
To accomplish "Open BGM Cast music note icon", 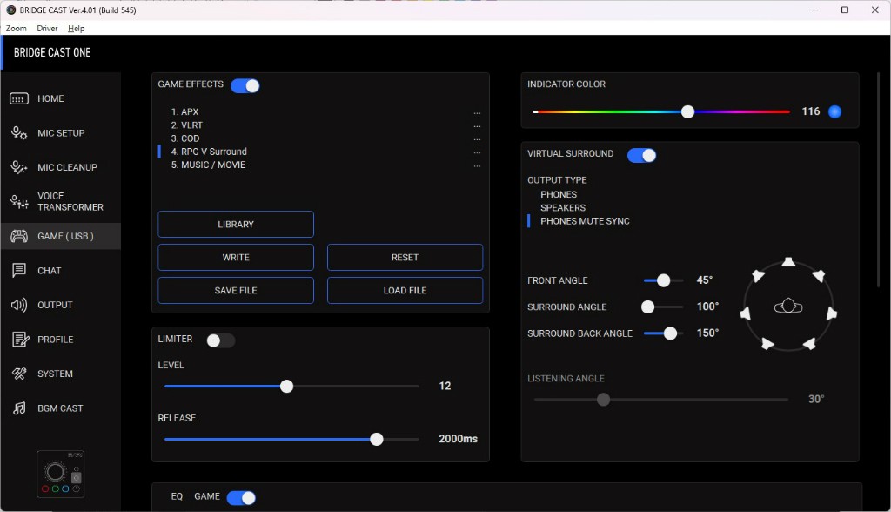I will (x=19, y=408).
